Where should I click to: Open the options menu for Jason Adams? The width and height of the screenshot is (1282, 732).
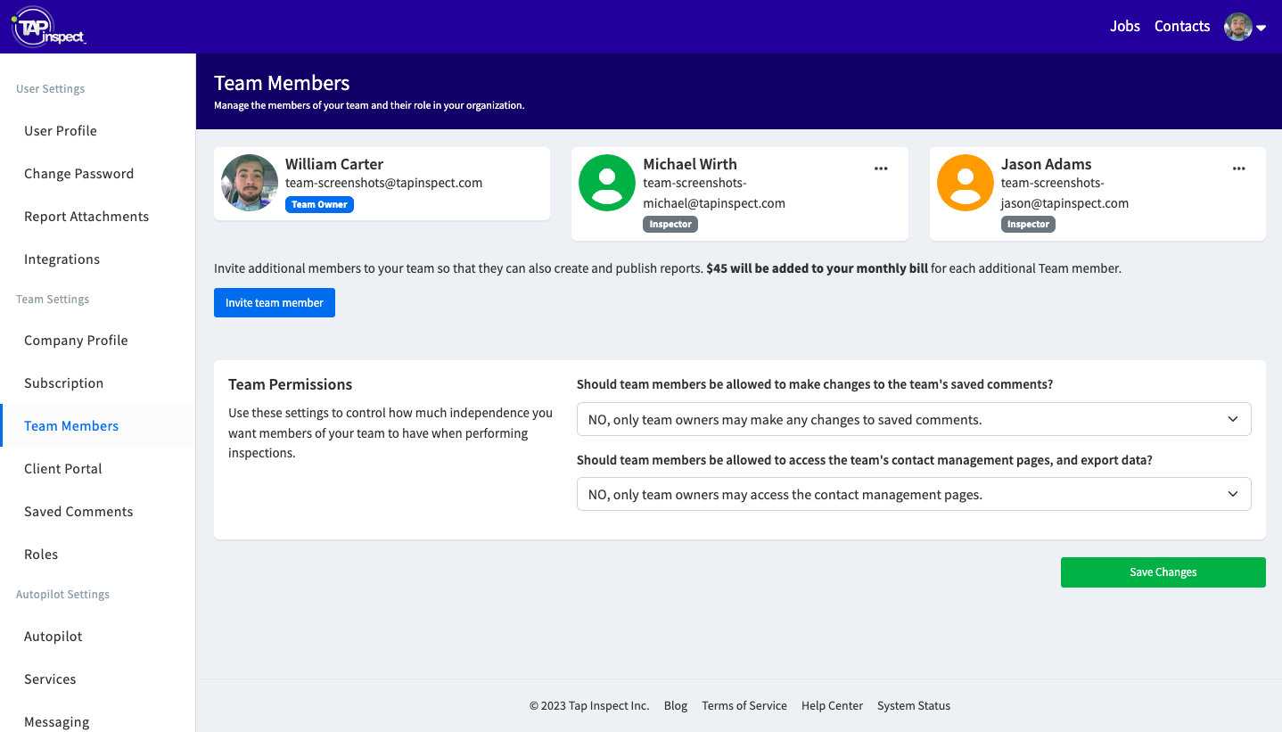click(x=1239, y=168)
